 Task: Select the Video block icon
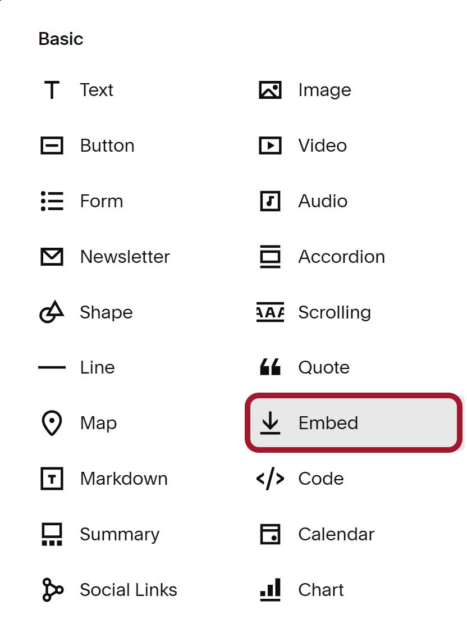[271, 145]
